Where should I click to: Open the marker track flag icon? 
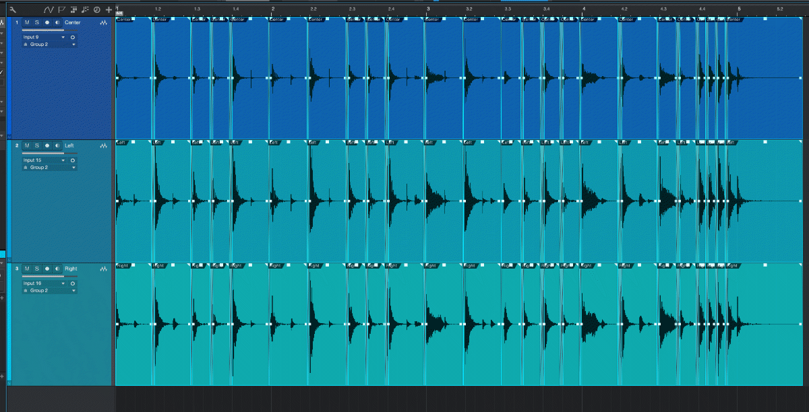tap(61, 10)
